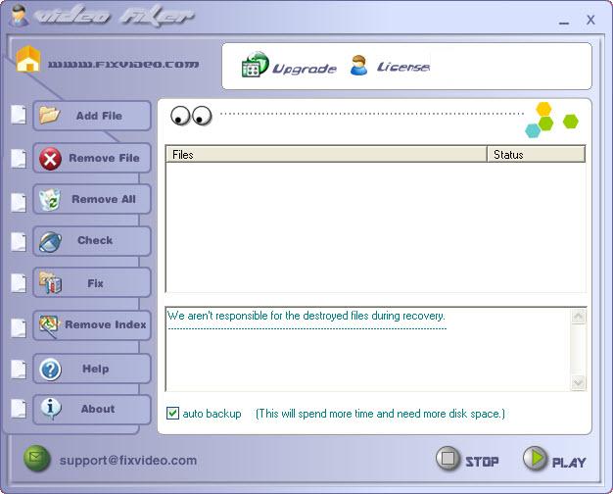The height and width of the screenshot is (494, 613).
Task: Click the log scrollbar up arrow
Action: tap(578, 317)
